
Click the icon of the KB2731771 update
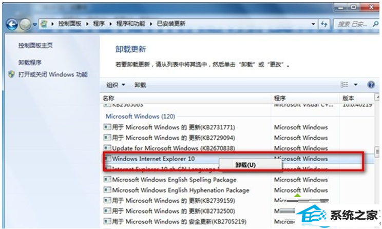click(107, 127)
